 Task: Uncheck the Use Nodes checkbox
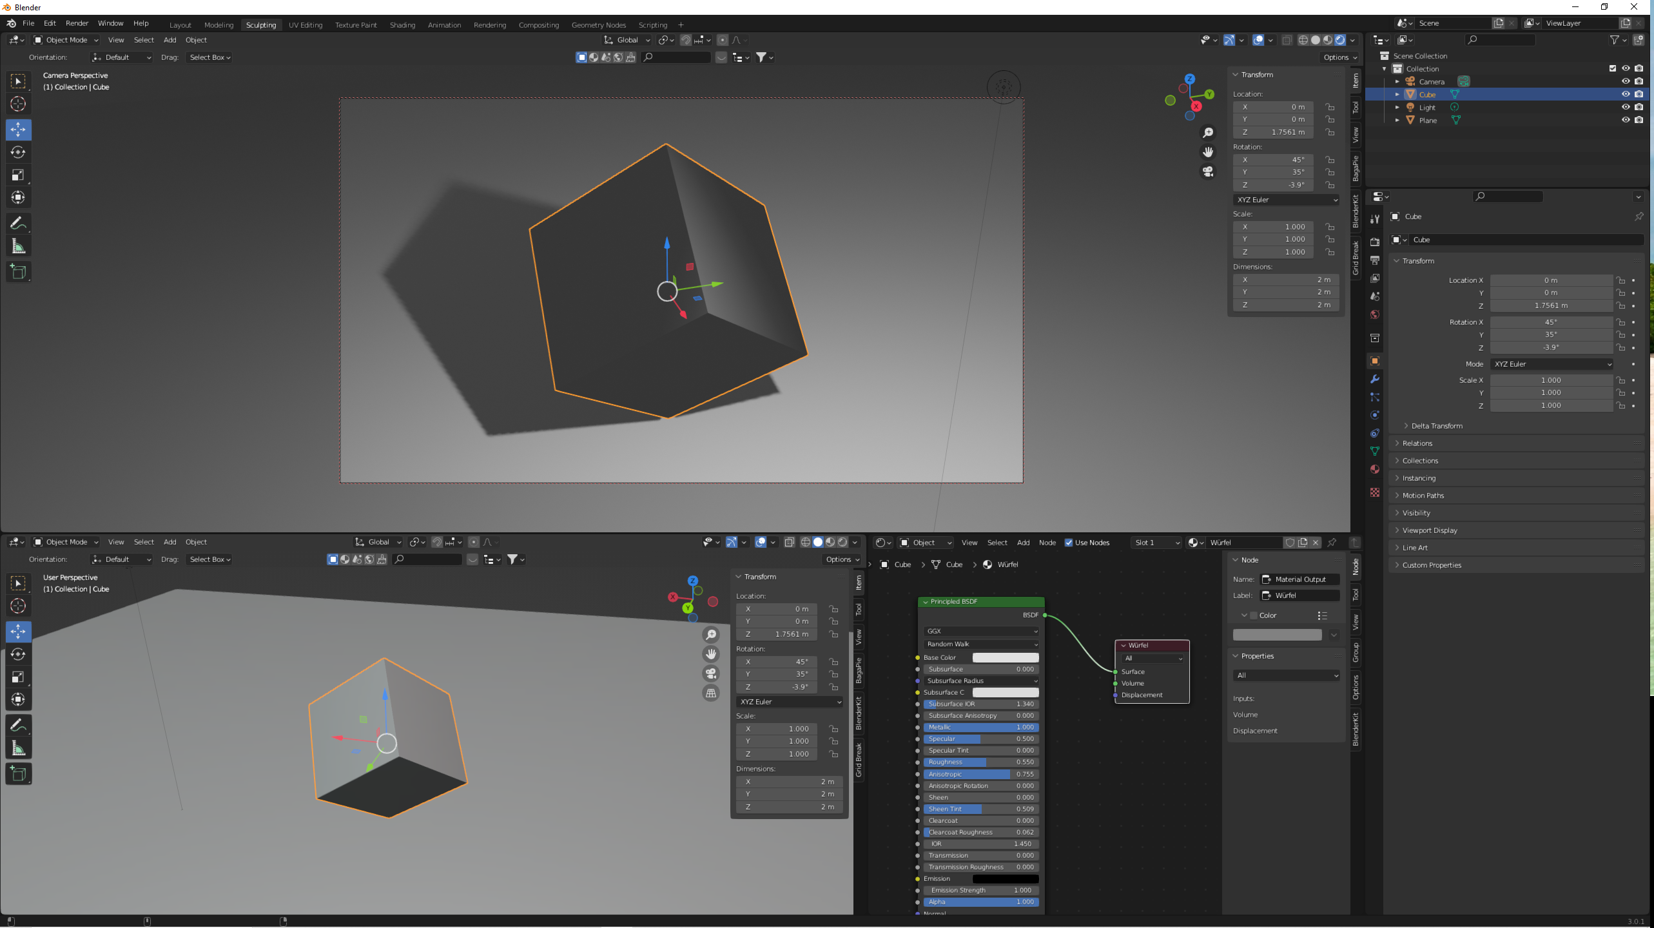tap(1069, 543)
